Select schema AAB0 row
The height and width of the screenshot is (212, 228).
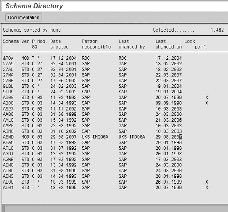[8, 114]
